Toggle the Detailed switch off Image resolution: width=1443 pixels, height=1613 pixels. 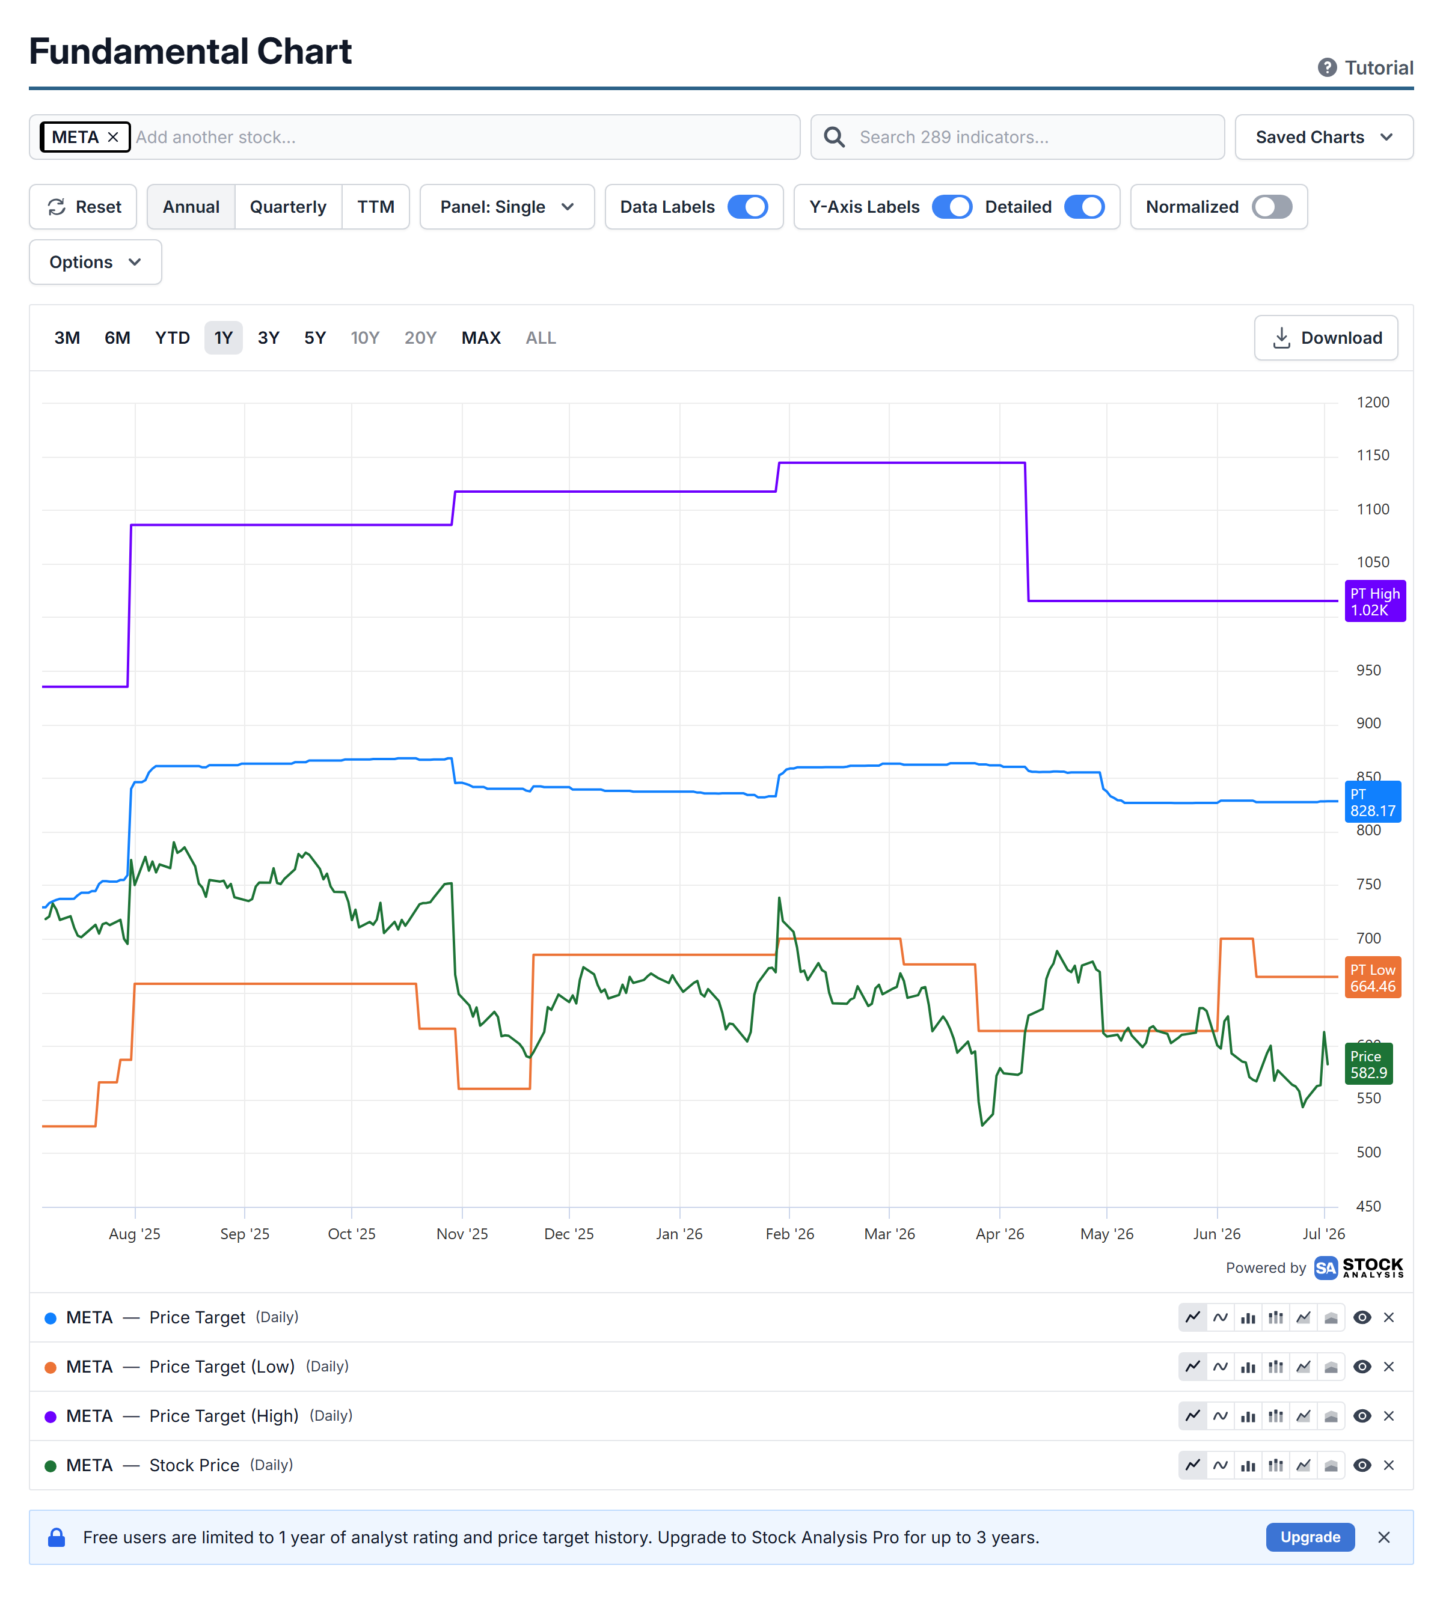[1084, 207]
